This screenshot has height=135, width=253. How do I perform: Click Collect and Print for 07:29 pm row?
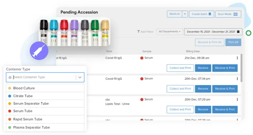180,109
